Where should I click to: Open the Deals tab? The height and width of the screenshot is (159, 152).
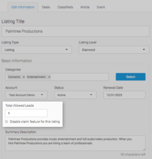pyautogui.click(x=46, y=7)
